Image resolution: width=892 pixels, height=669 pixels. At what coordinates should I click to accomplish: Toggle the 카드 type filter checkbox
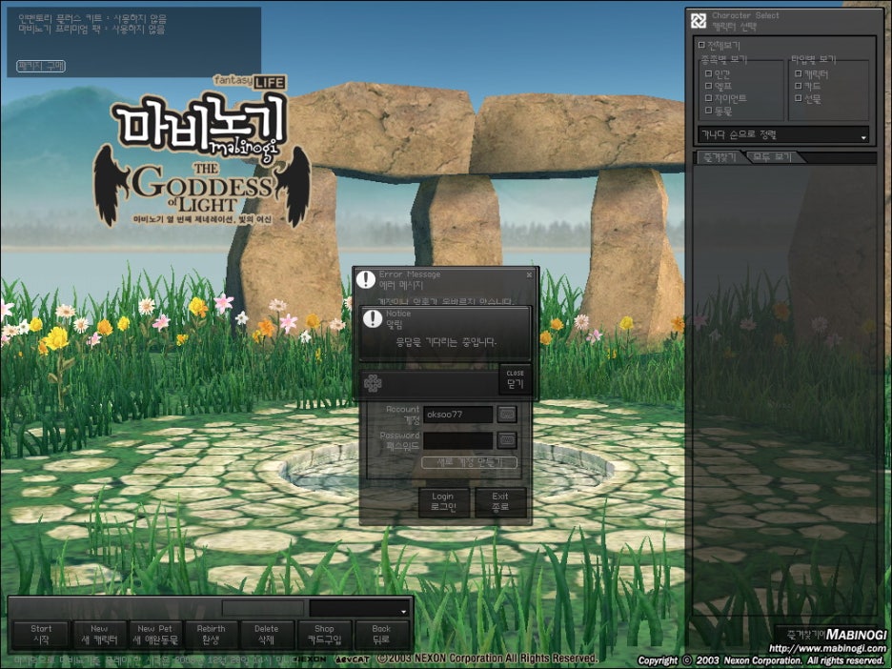click(x=799, y=86)
